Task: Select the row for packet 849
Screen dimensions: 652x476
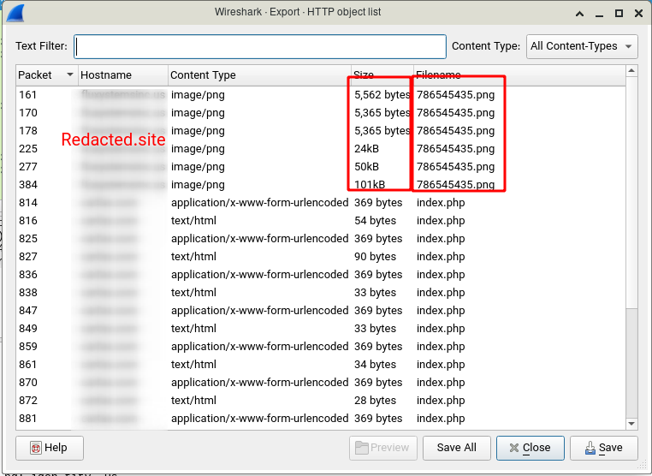Action: pyautogui.click(x=321, y=328)
